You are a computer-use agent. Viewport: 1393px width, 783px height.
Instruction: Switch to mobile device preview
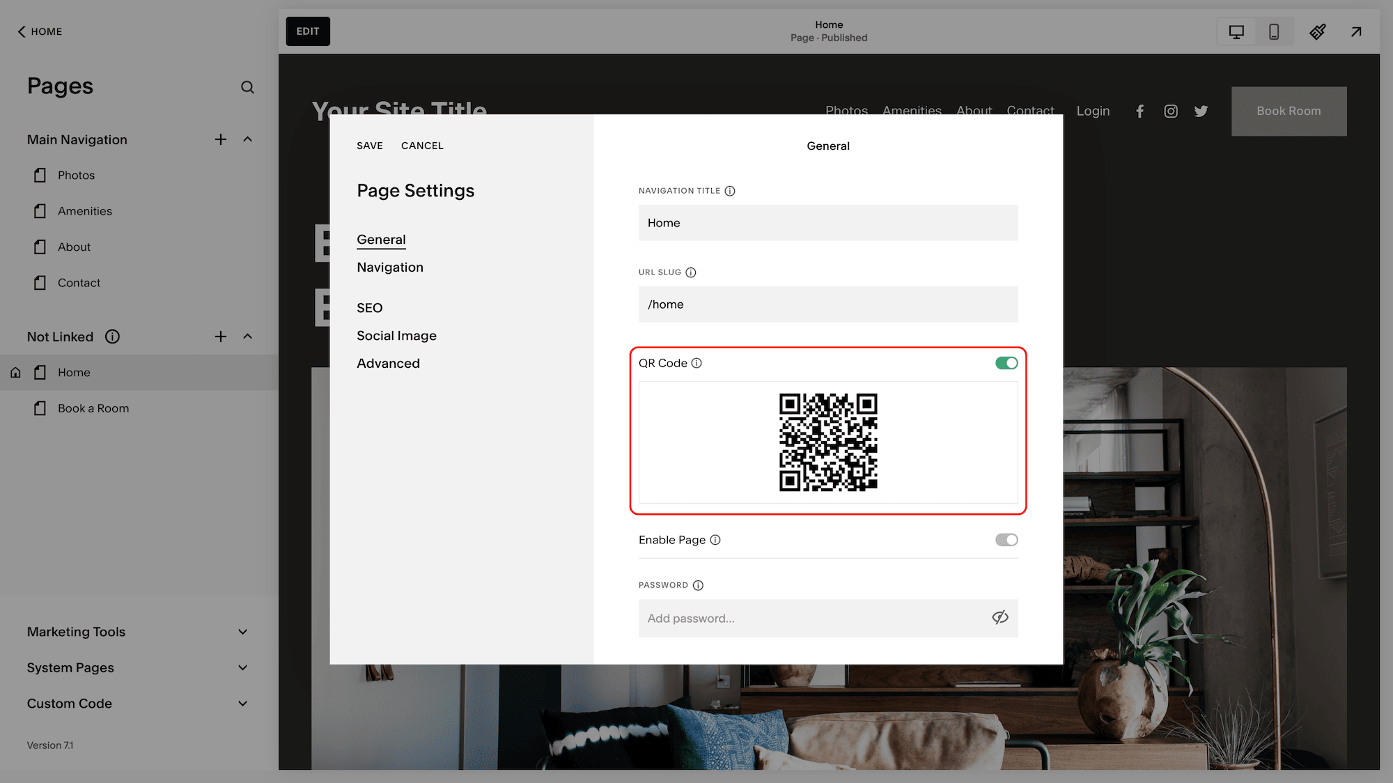[x=1273, y=32]
